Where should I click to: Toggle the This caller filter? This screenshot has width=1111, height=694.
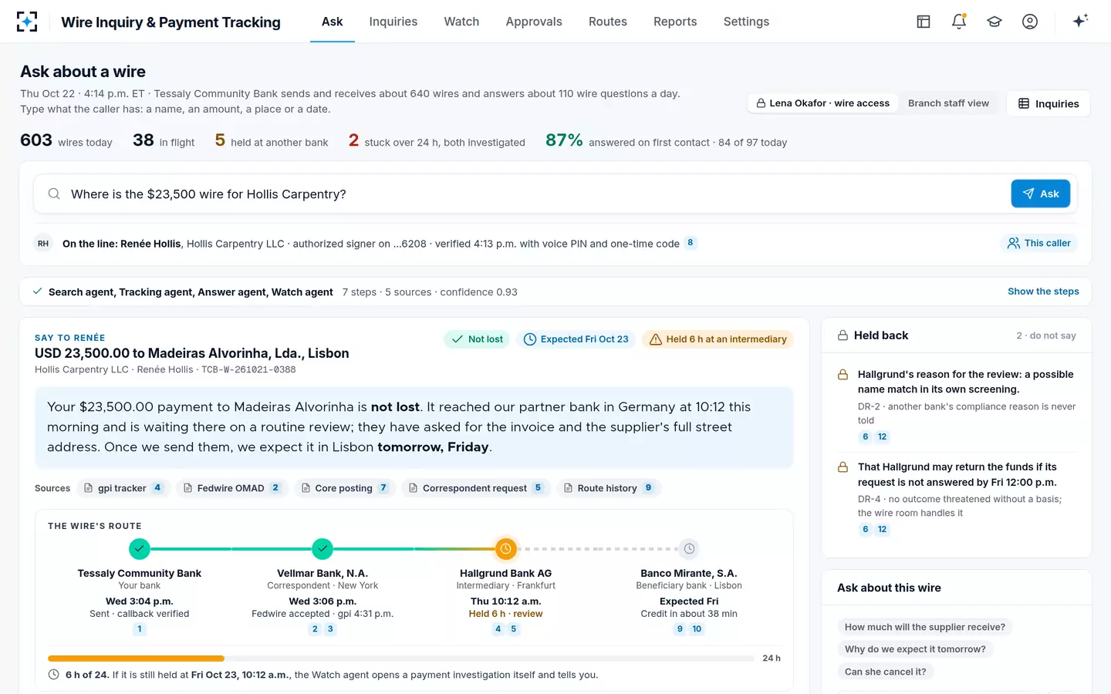point(1038,243)
